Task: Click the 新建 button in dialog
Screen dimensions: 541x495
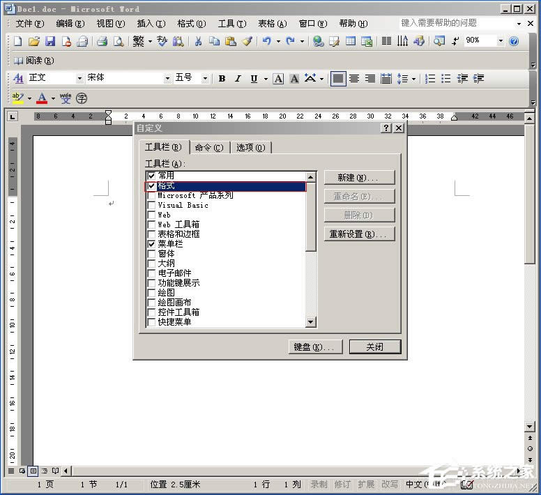Action: pos(359,178)
